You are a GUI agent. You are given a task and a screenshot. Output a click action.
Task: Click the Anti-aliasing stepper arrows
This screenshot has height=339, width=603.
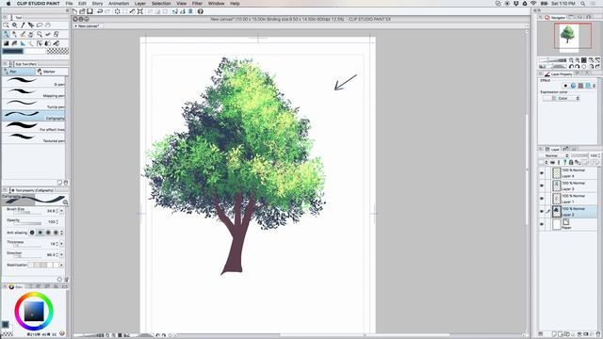click(x=61, y=233)
